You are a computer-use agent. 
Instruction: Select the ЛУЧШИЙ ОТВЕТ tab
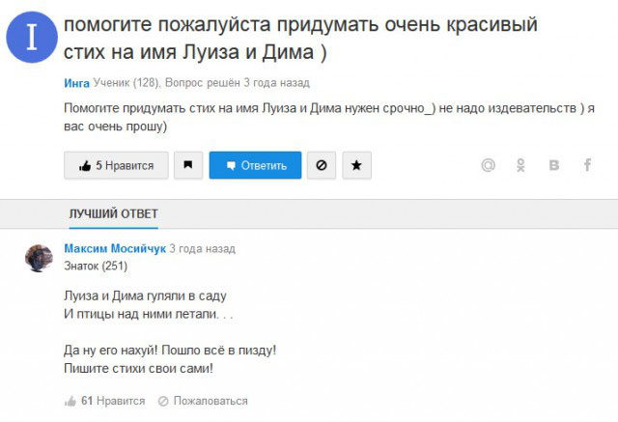(x=114, y=213)
